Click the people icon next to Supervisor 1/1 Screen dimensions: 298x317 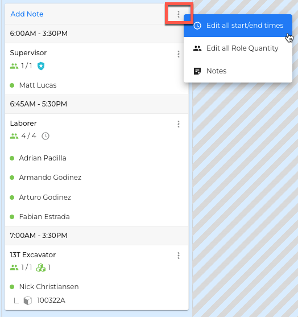pos(14,66)
